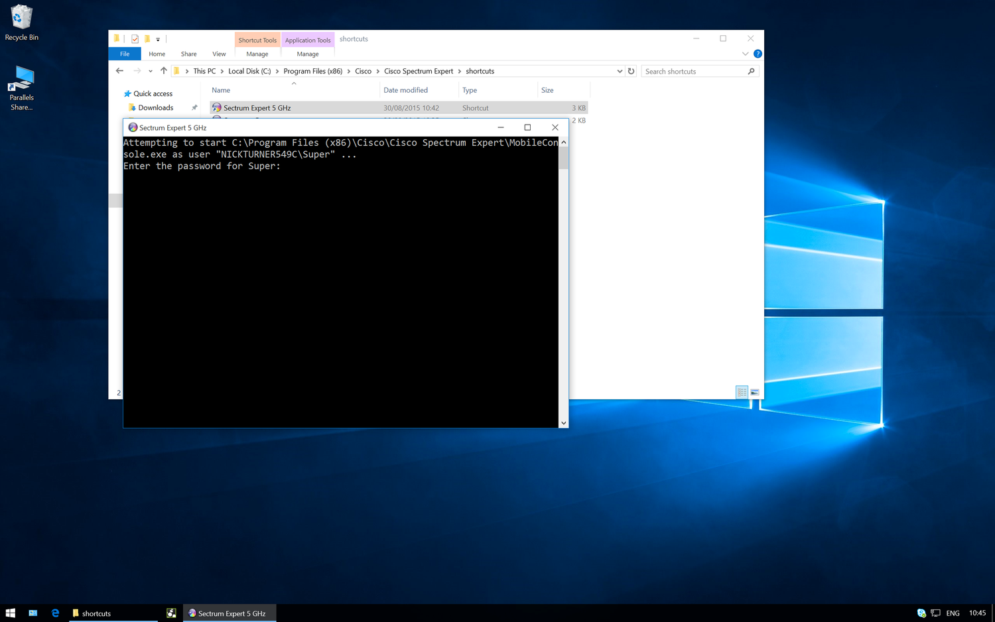
Task: Open Skype from the system tray
Action: pos(921,613)
